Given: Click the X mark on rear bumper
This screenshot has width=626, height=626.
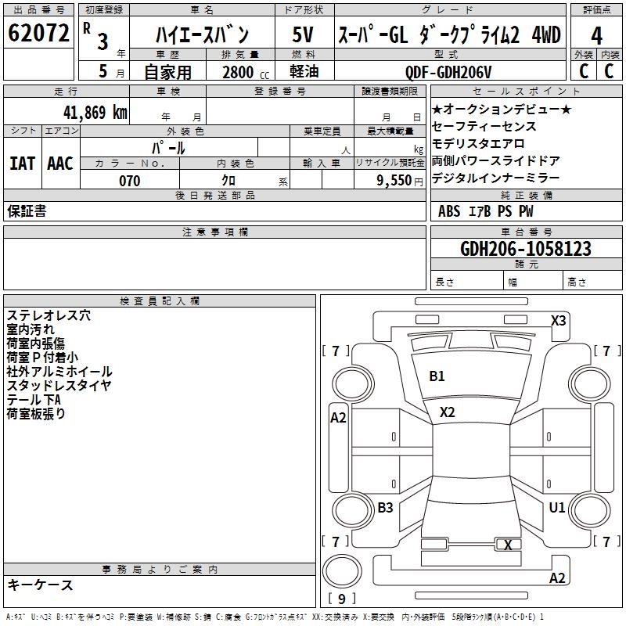Looking at the screenshot, I should click(x=508, y=545).
